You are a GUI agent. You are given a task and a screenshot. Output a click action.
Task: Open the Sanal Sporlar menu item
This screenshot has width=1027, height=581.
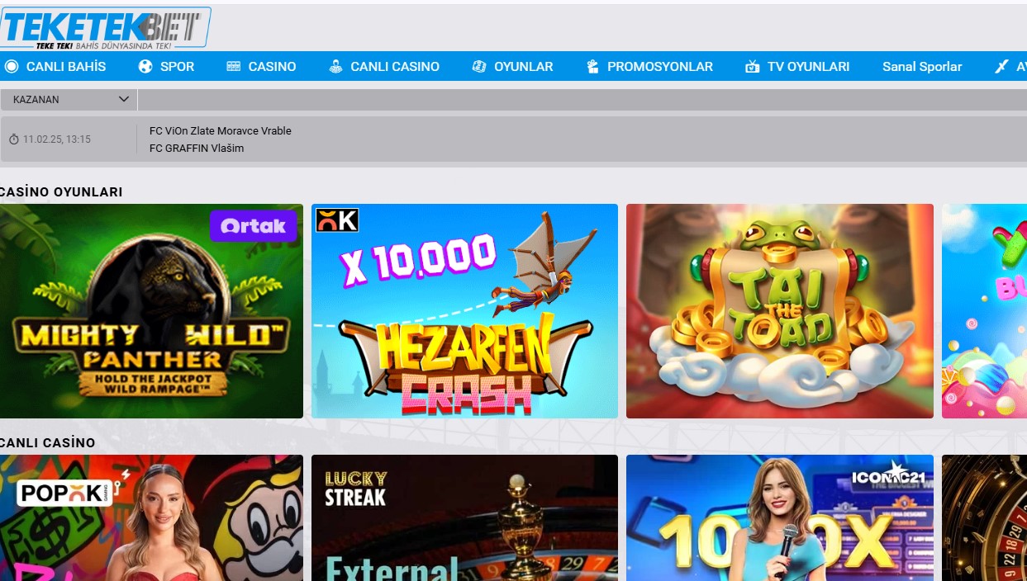(921, 67)
